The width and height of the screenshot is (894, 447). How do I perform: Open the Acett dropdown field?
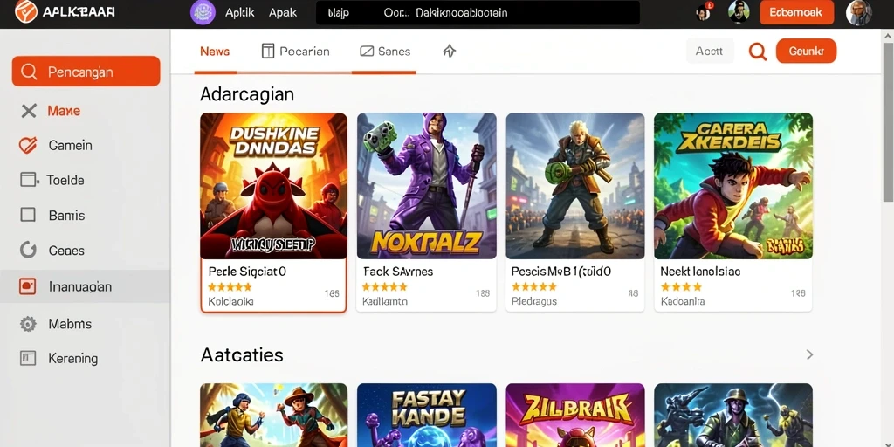coord(710,52)
